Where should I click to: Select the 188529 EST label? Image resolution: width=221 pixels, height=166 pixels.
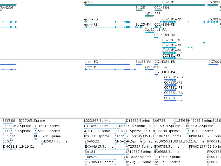point(91,157)
